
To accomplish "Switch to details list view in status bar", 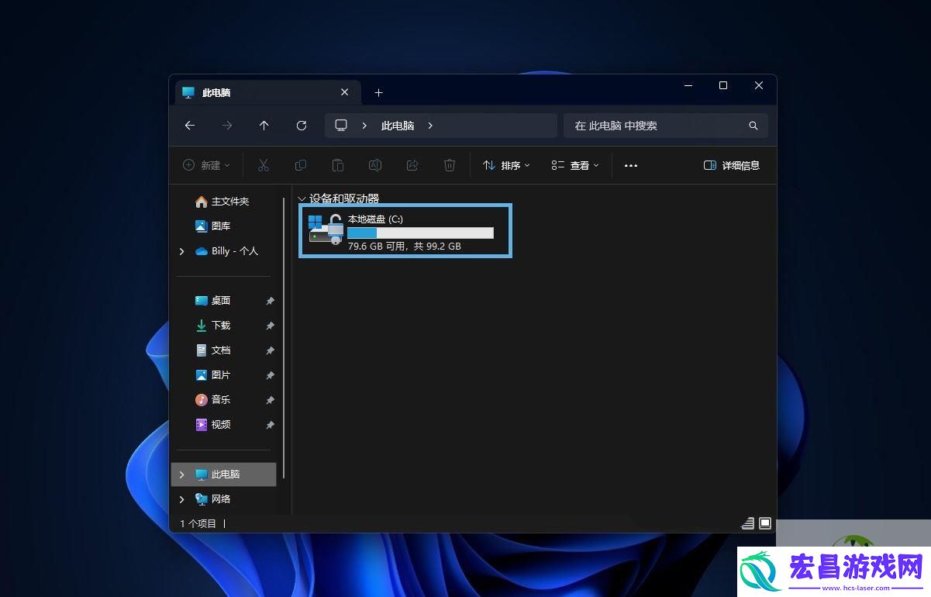I will [748, 523].
